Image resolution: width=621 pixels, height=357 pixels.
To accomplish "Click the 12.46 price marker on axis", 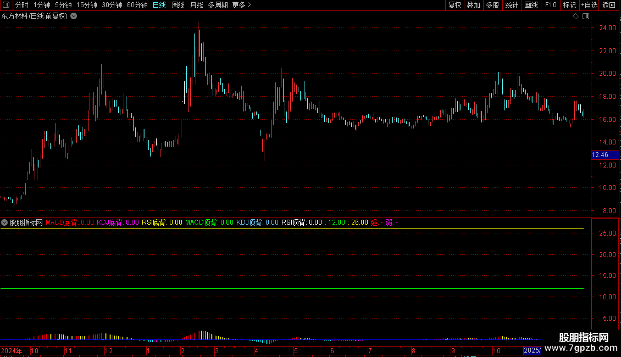I will [605, 155].
